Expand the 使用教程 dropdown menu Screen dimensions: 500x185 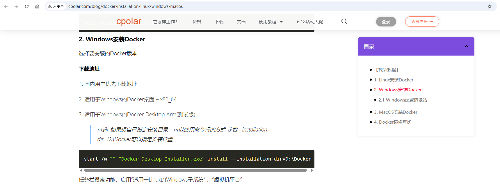[271, 22]
